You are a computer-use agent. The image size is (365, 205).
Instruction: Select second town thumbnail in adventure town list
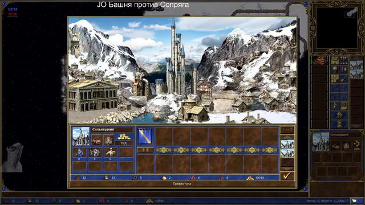[356, 74]
